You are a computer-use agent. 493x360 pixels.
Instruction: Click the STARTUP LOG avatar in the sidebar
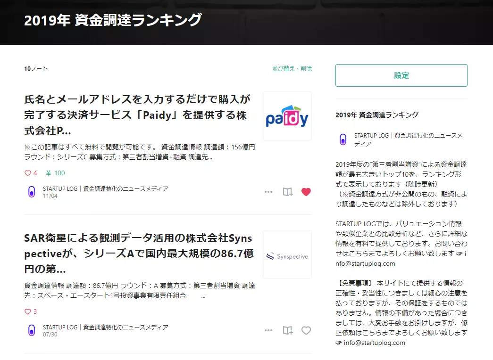click(343, 139)
